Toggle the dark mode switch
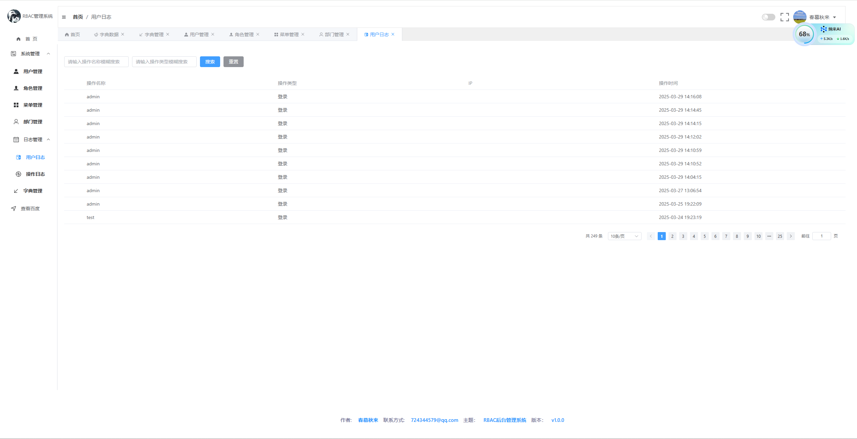This screenshot has width=857, height=439. coord(768,17)
